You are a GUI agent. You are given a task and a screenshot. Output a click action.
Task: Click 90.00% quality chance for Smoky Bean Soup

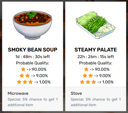[39, 69]
